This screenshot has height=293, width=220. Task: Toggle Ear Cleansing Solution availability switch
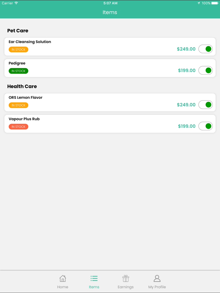coord(206,49)
